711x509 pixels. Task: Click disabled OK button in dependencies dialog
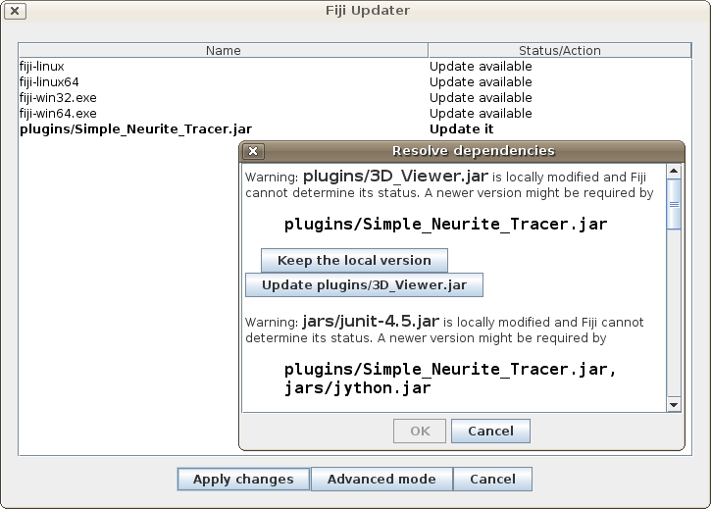[420, 431]
